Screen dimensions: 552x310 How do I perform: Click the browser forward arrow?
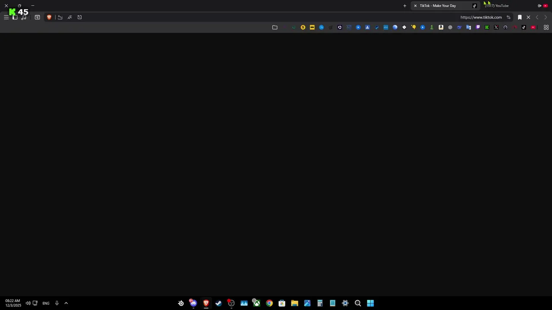(x=546, y=17)
